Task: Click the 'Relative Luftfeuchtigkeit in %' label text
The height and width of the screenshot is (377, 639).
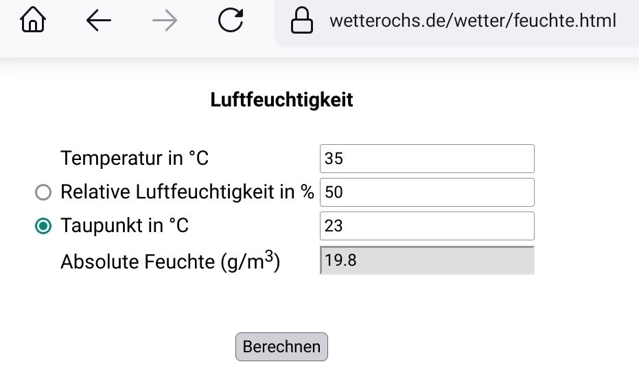Action: coord(187,192)
